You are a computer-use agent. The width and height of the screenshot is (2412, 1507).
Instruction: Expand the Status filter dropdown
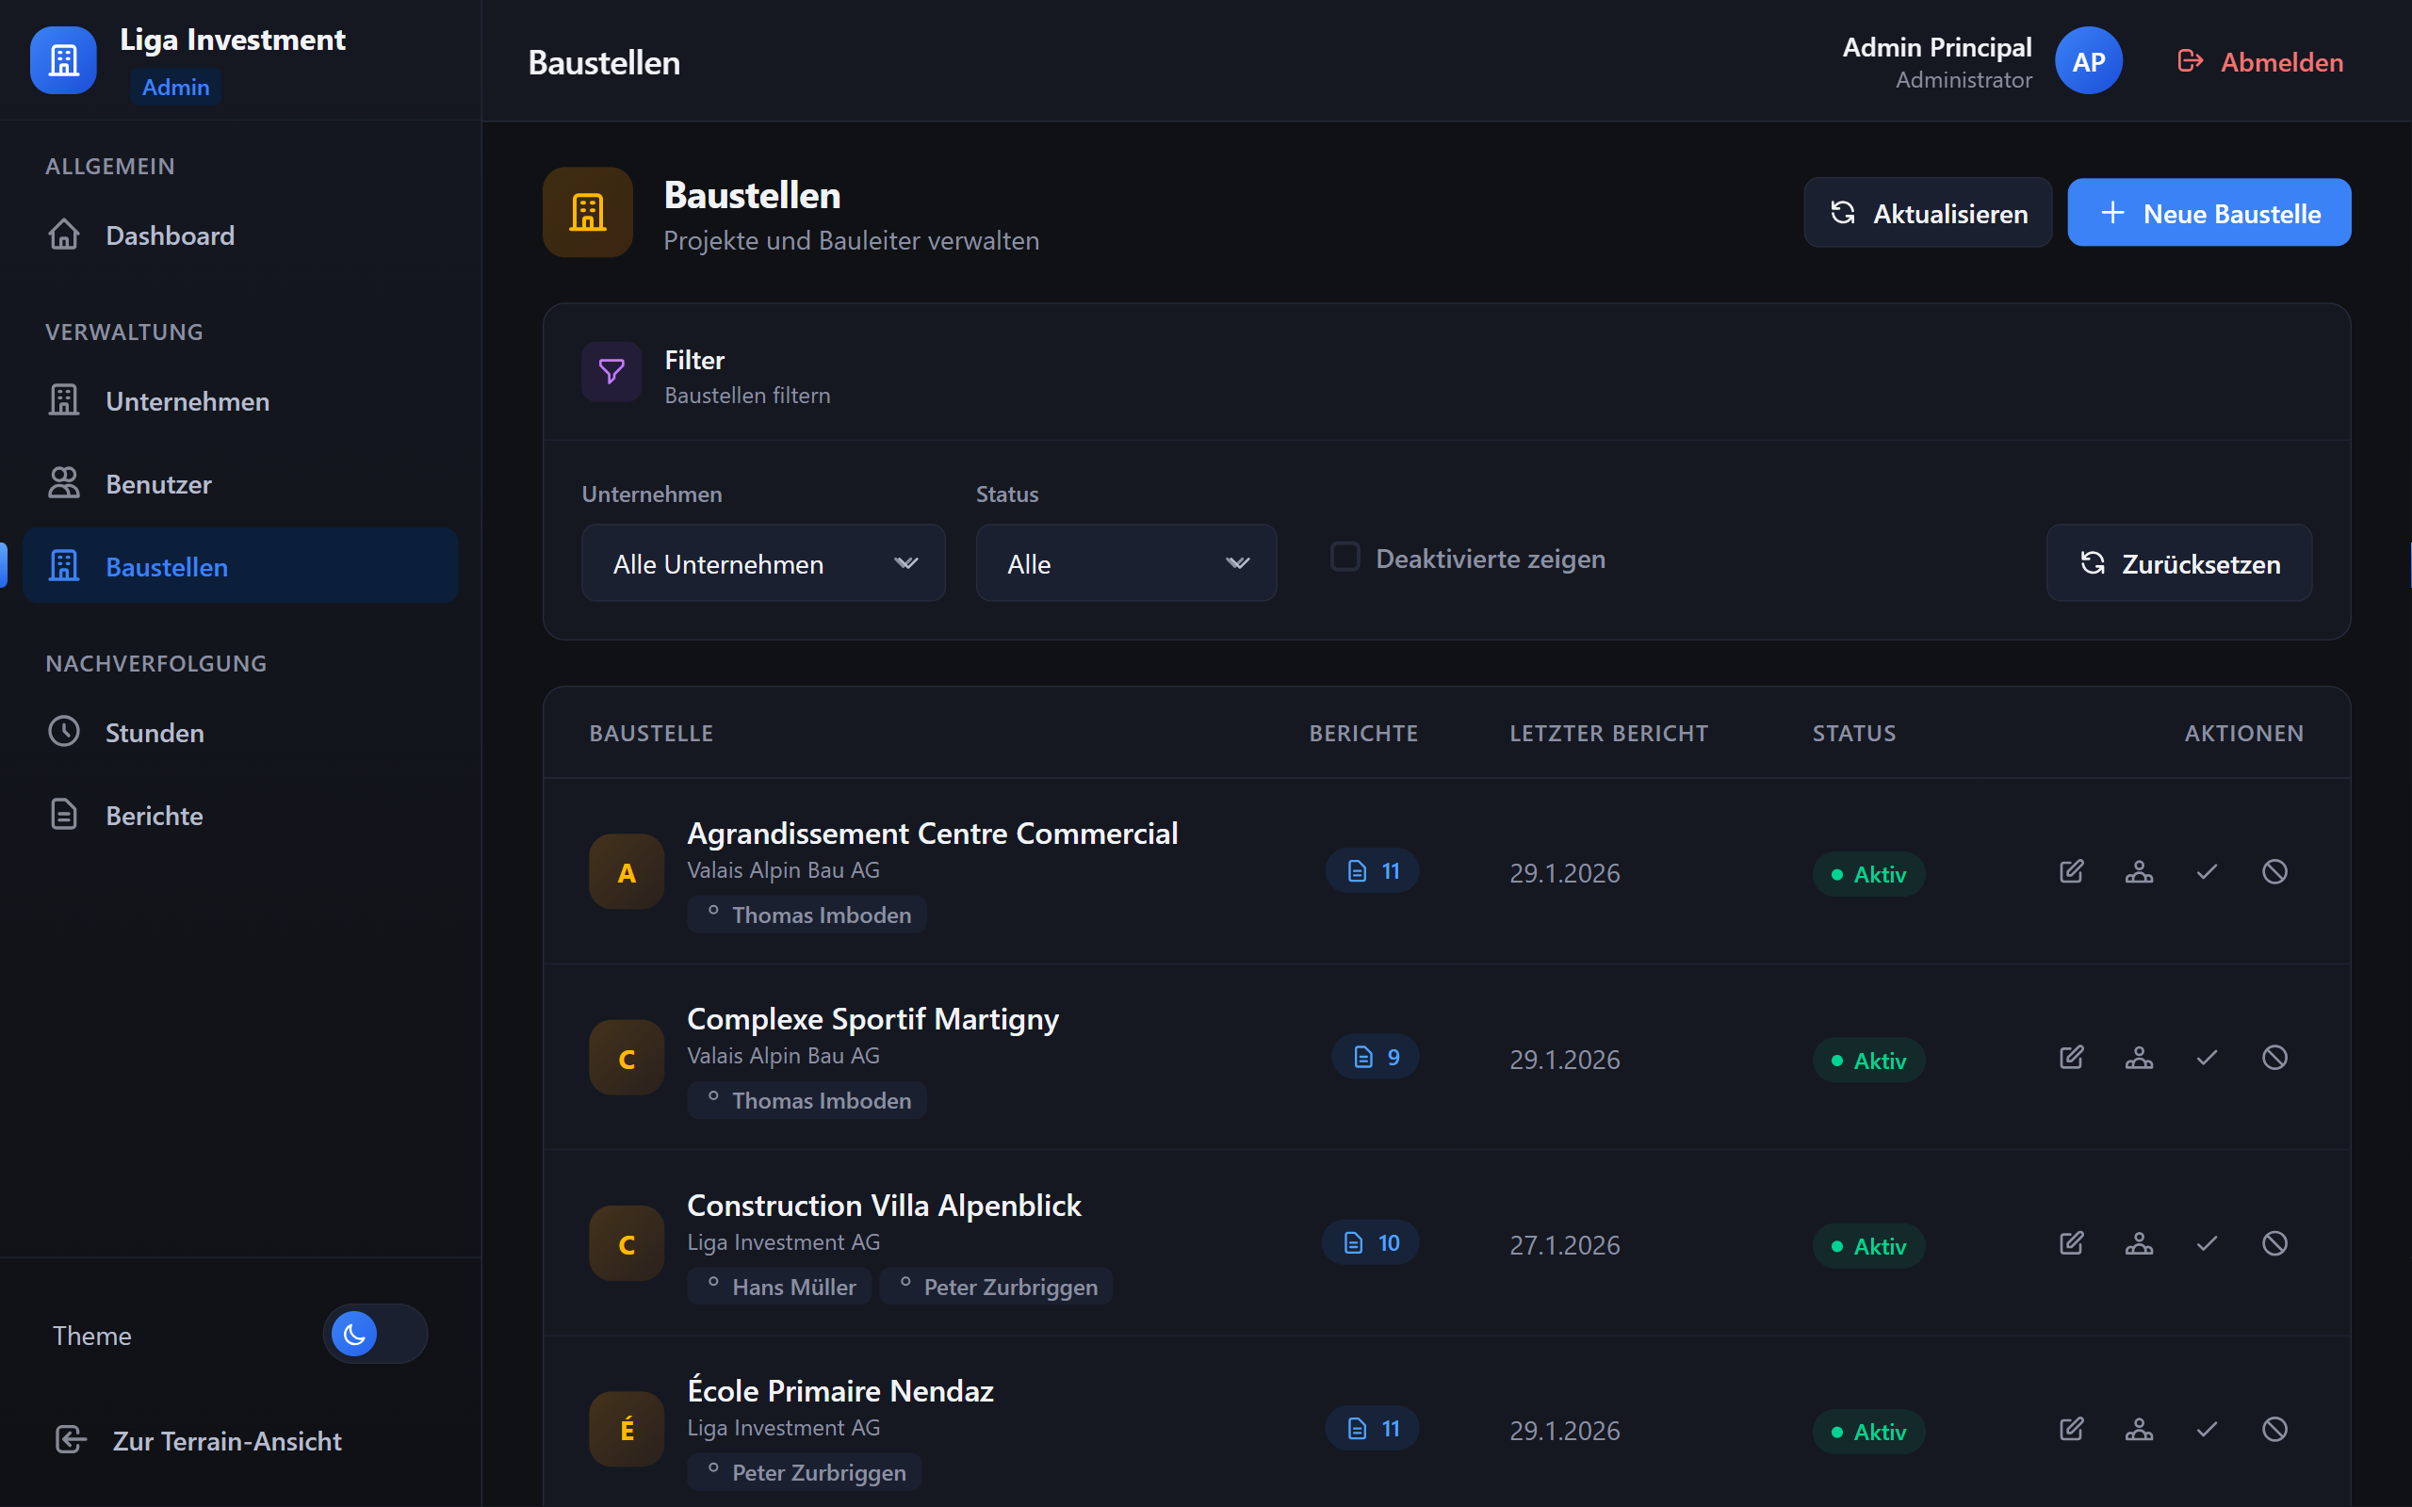1125,563
